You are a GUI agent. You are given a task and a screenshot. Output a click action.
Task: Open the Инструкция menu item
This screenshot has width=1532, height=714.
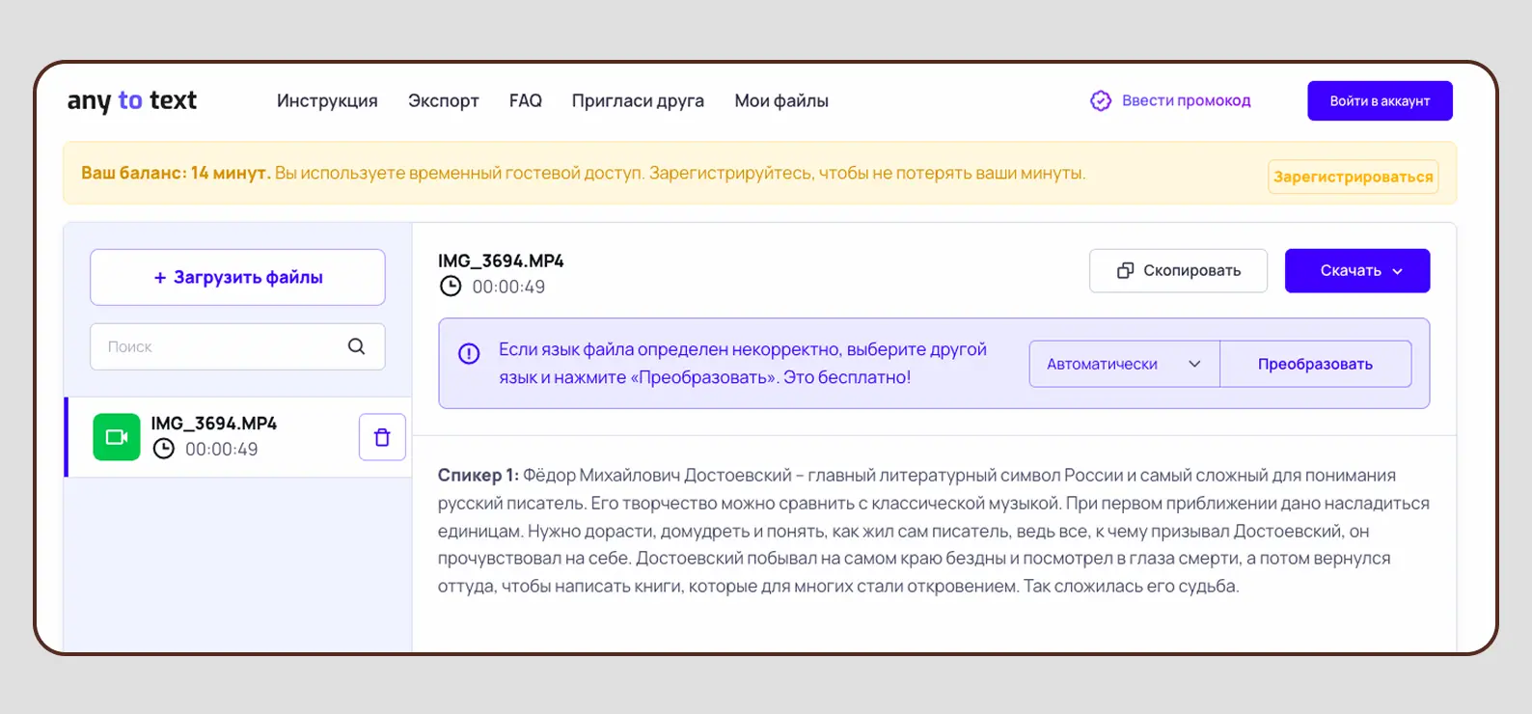[x=327, y=100]
